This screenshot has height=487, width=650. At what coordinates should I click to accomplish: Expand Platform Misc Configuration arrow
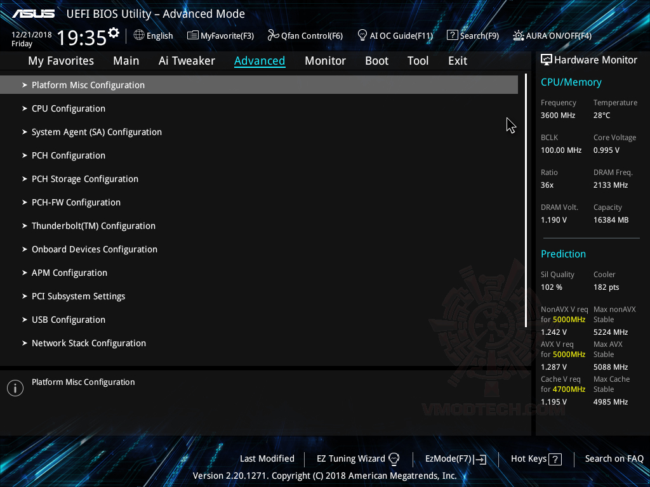(x=25, y=85)
